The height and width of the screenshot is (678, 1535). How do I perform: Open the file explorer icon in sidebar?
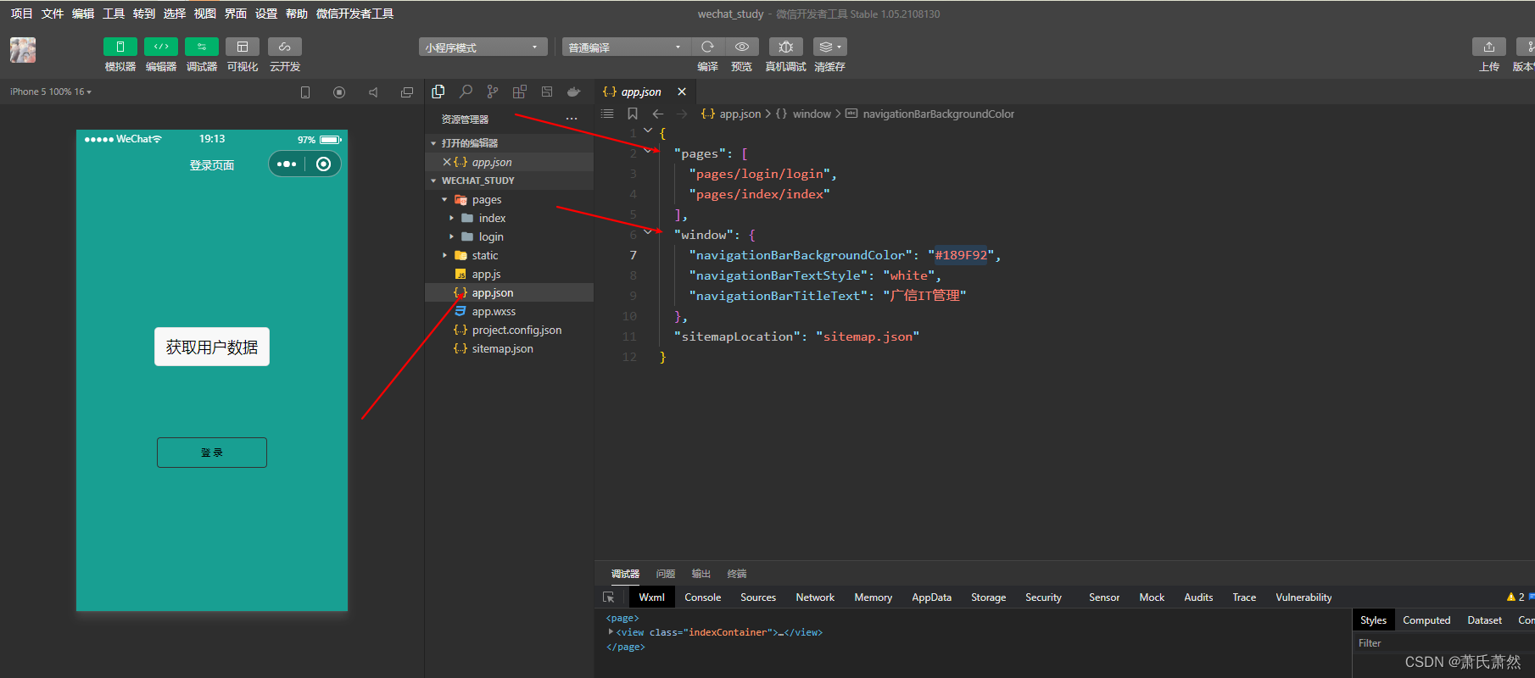tap(438, 92)
